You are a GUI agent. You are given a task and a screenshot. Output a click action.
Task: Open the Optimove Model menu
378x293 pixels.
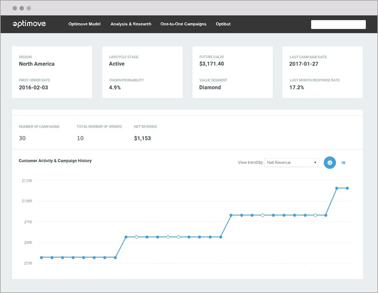[x=84, y=24]
